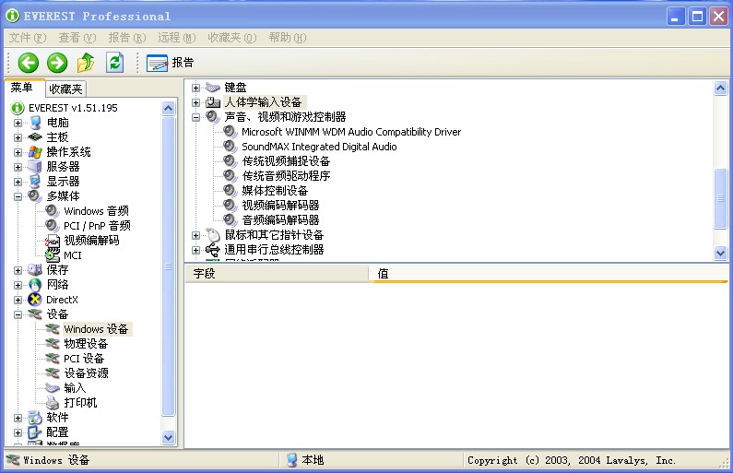Select 设备资源 in the left tree

[86, 373]
